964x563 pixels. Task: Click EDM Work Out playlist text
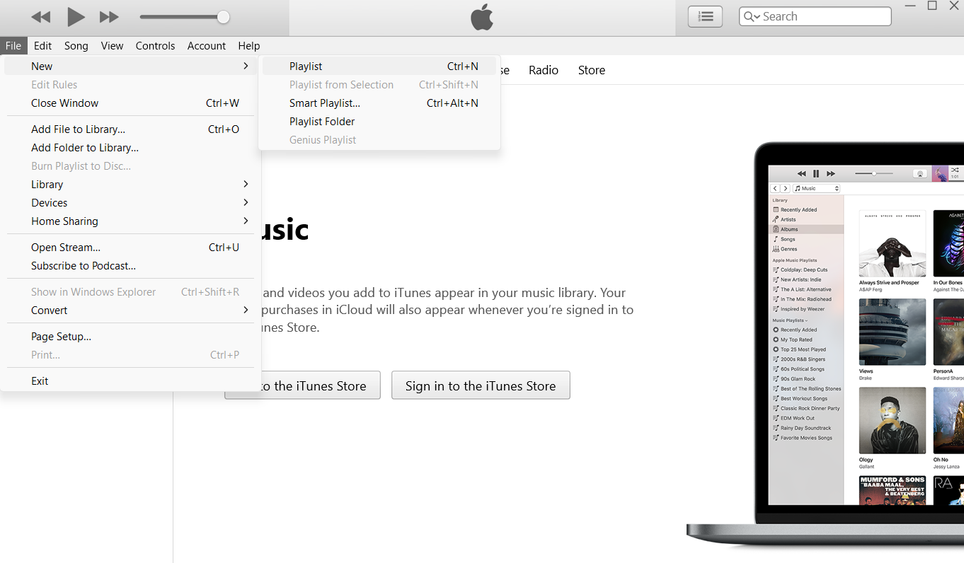[x=798, y=418]
